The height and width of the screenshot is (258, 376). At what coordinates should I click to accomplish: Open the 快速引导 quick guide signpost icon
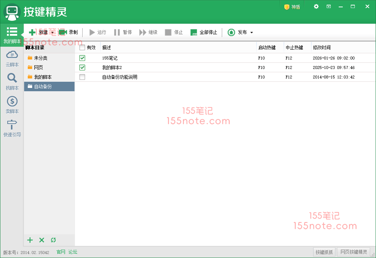12,125
